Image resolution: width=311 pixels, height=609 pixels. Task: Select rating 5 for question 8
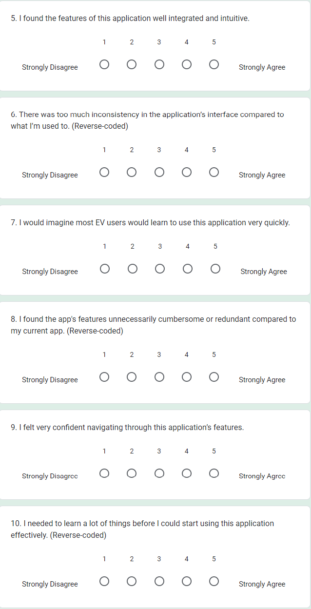(214, 377)
